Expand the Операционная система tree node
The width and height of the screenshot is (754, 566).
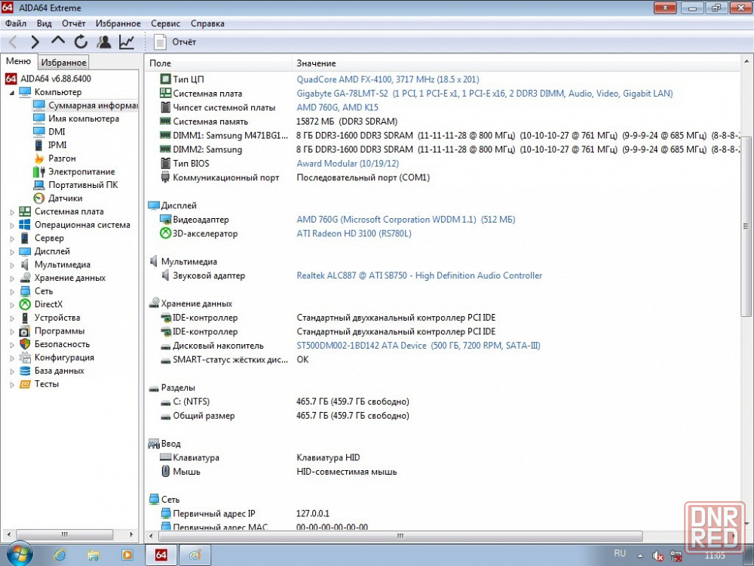[x=12, y=225]
